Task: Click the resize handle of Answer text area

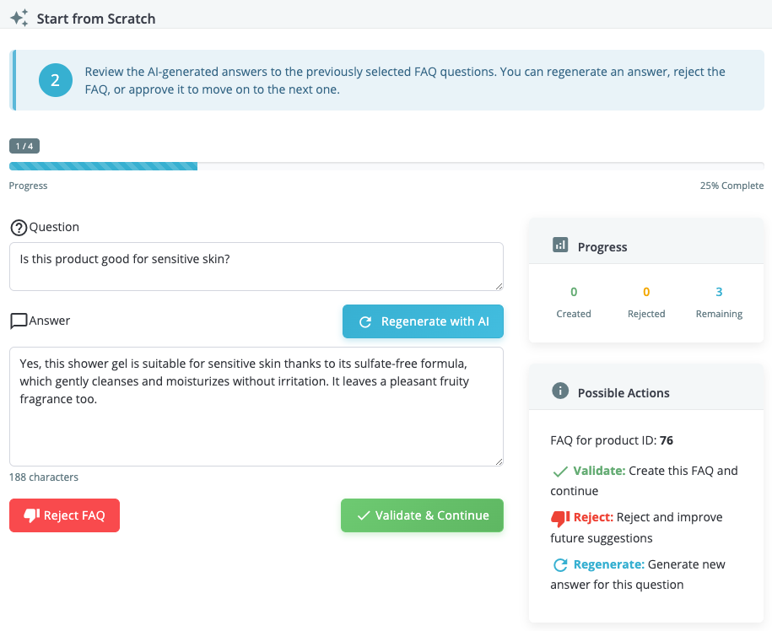Action: tap(499, 461)
